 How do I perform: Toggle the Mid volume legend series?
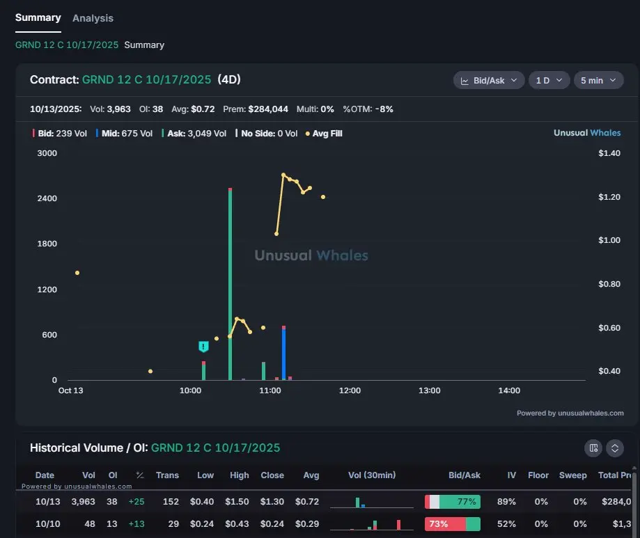click(x=123, y=134)
